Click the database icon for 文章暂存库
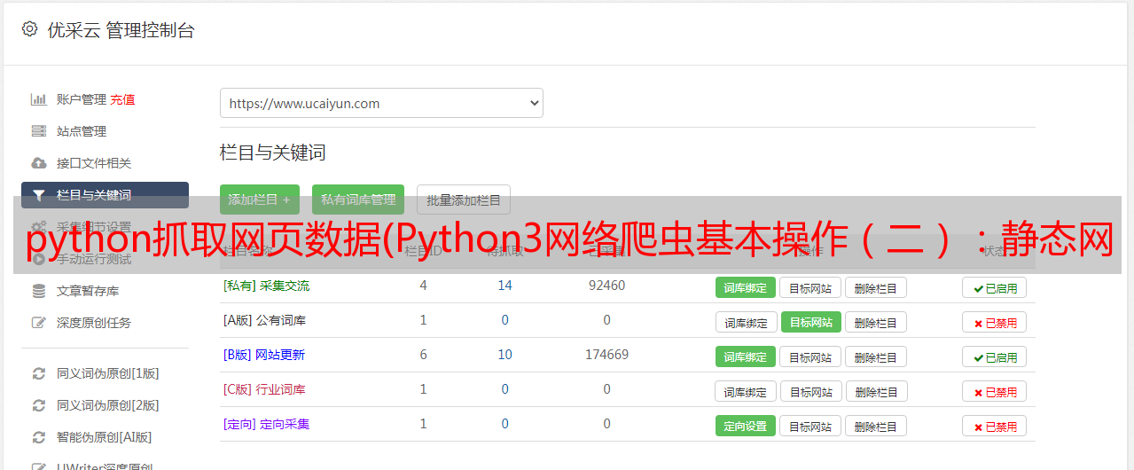This screenshot has height=470, width=1134. point(38,291)
